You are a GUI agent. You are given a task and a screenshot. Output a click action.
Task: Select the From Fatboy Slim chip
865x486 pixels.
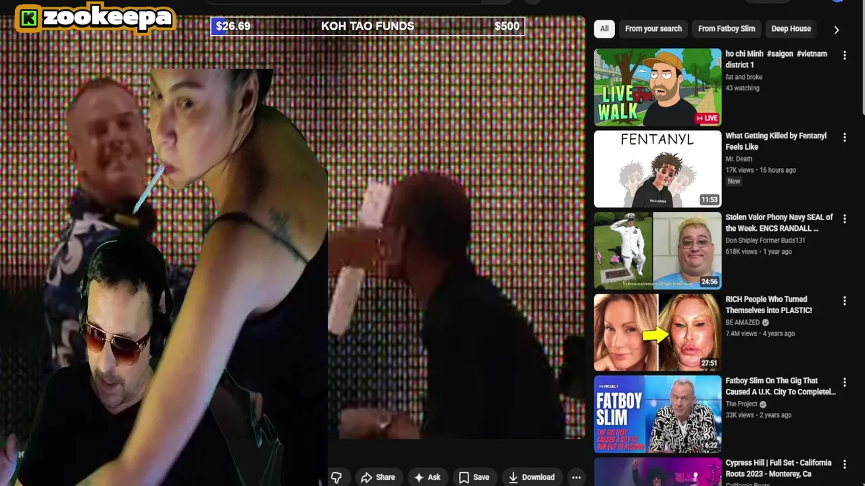coord(726,29)
